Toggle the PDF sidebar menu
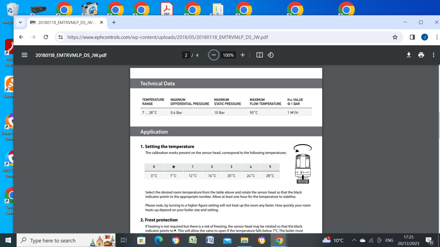The image size is (440, 247). tap(24, 55)
